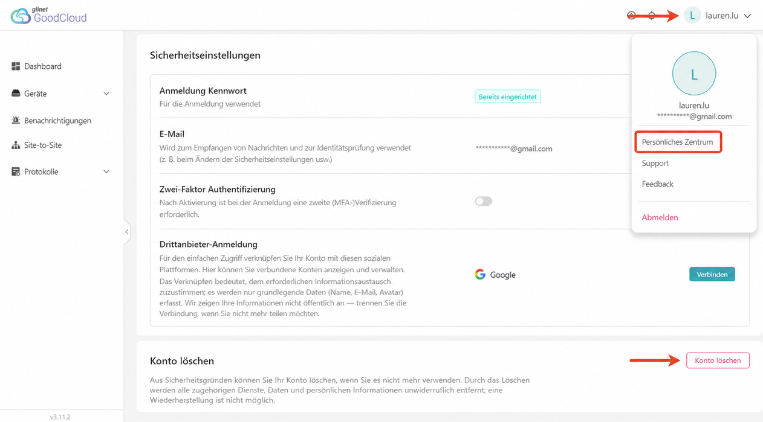Click Abmelden to log out
The height and width of the screenshot is (422, 763).
click(x=660, y=217)
